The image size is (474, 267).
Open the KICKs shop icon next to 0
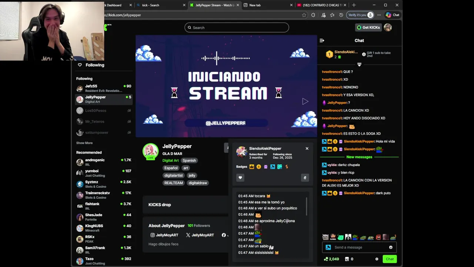pos(347,259)
